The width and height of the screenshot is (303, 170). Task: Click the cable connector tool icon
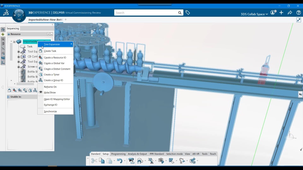[x=182, y=161]
